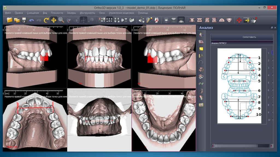Click the red four-arrow icon in toolbar

tap(239, 20)
